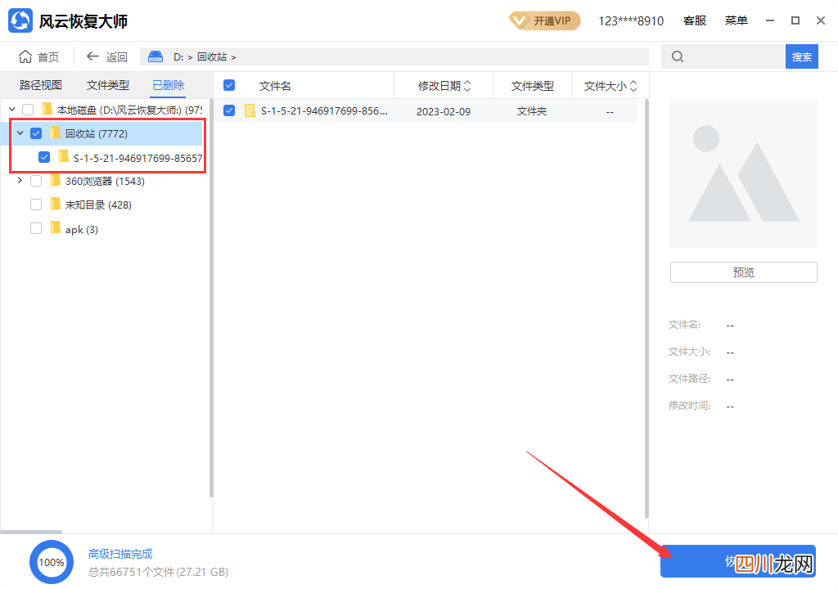Select the 回收站 (7772) tree row
The image size is (838, 589).
click(x=101, y=133)
